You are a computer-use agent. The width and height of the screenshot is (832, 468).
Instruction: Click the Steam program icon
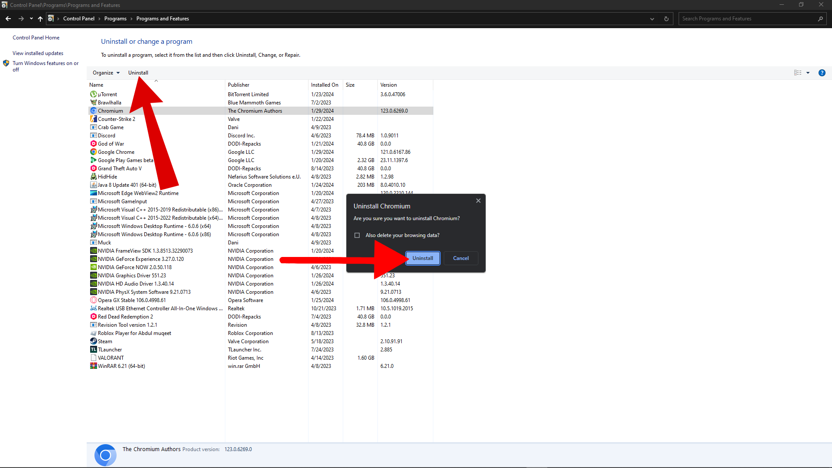click(93, 341)
